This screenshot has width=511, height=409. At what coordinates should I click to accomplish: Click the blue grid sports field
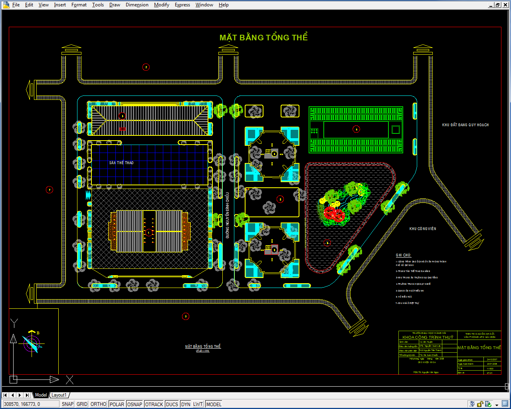tap(150, 165)
